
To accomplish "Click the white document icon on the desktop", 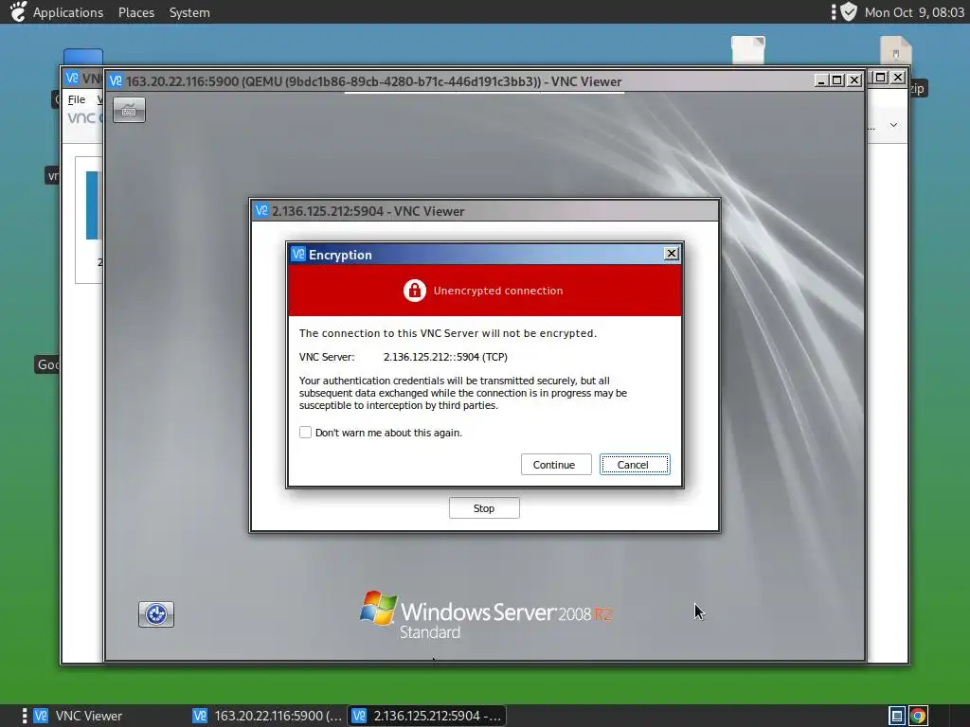I will click(x=748, y=49).
